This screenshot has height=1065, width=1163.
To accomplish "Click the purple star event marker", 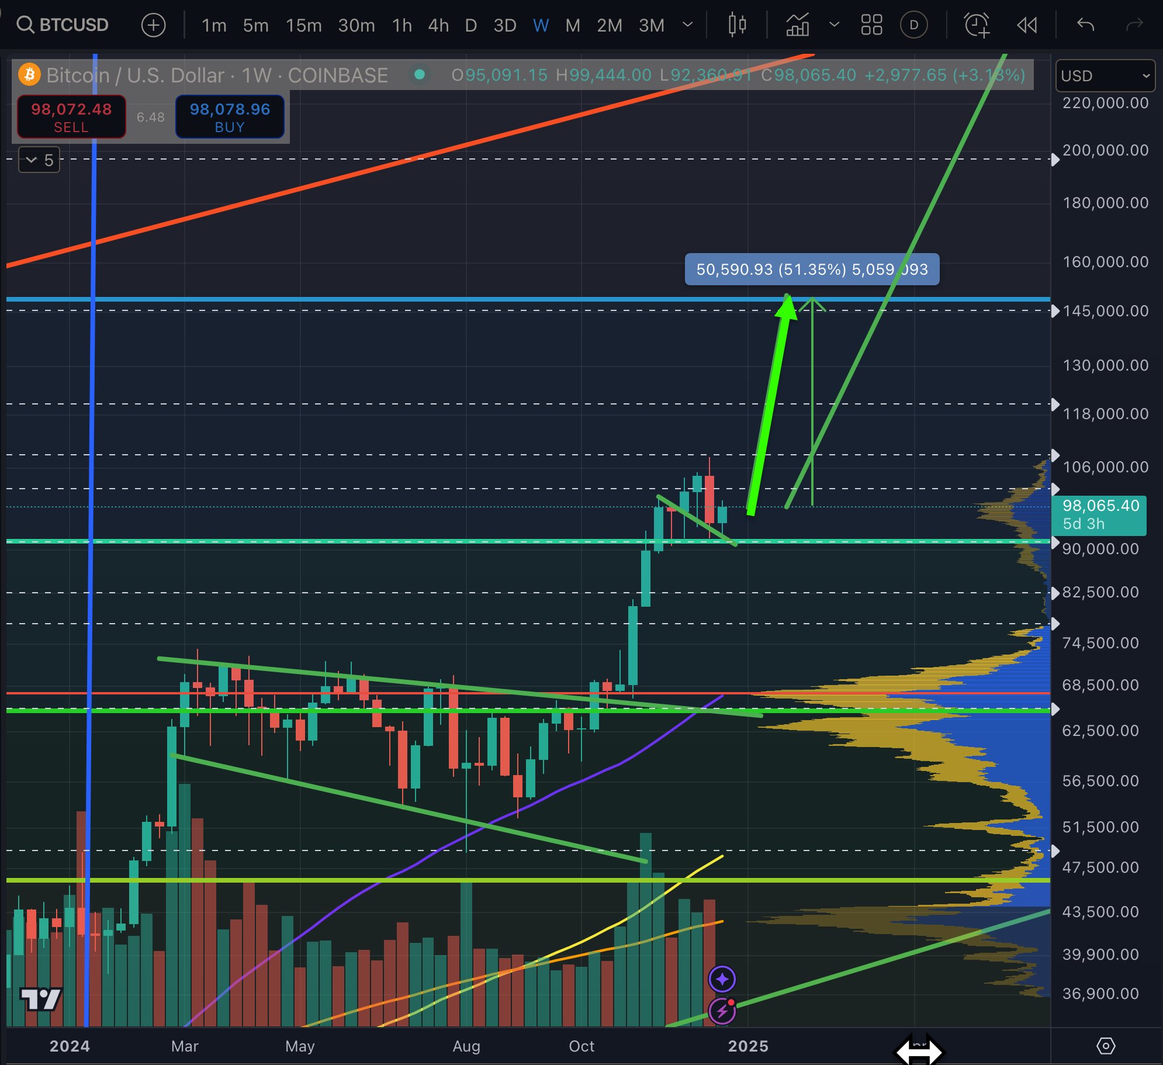I will pos(722,978).
